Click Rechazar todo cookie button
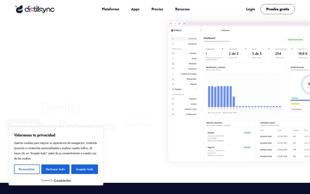 [x=56, y=169]
